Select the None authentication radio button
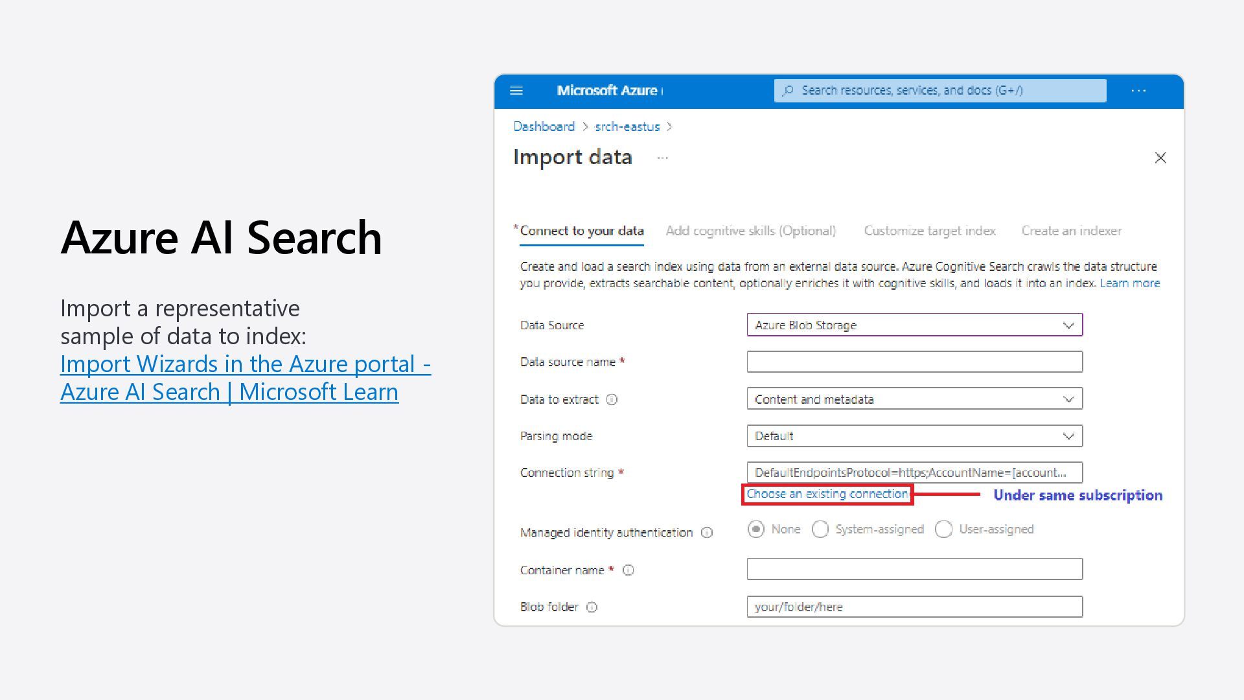 pyautogui.click(x=755, y=530)
